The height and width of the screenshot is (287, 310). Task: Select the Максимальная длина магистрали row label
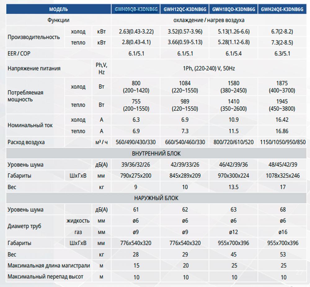coord(49,266)
